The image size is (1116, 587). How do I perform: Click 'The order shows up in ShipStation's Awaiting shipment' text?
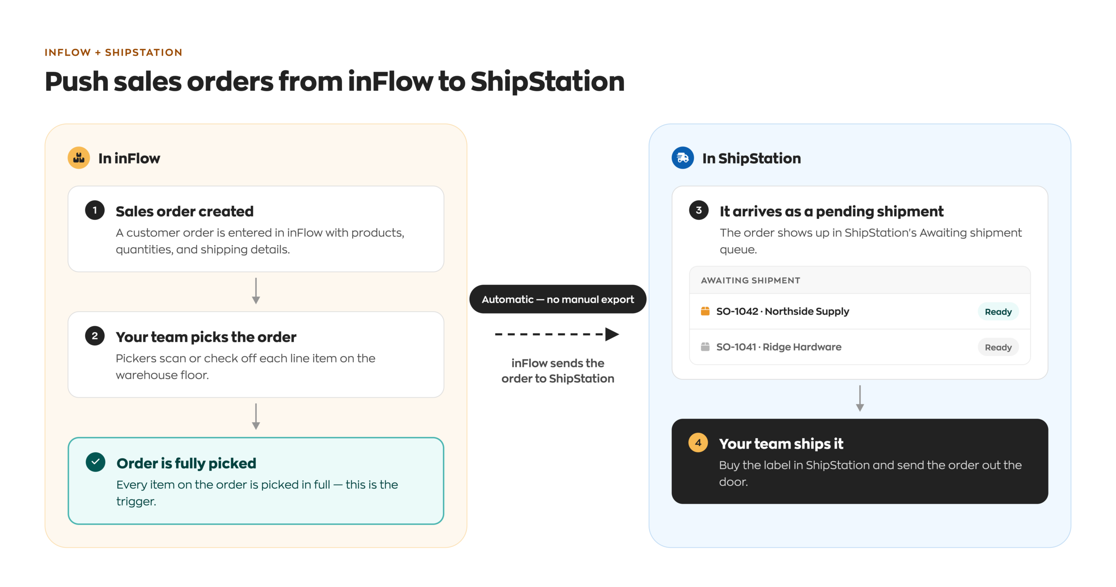pos(871,241)
